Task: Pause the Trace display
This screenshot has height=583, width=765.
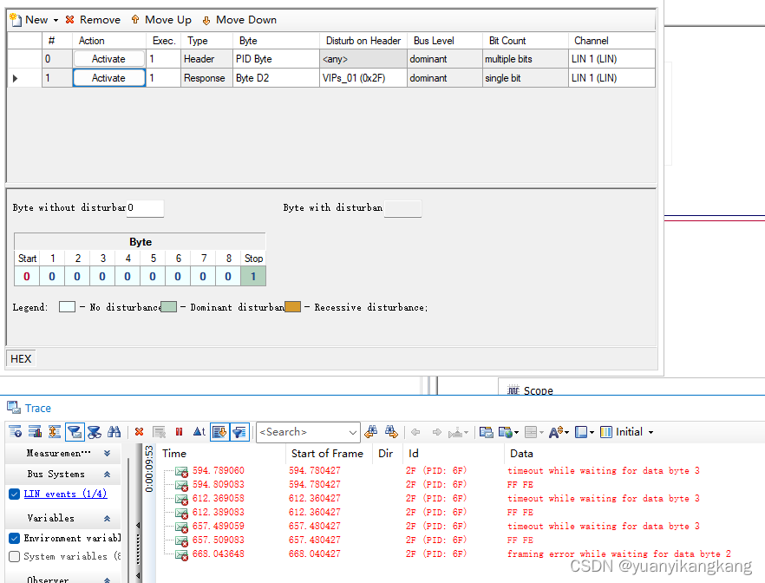Action: (x=179, y=431)
